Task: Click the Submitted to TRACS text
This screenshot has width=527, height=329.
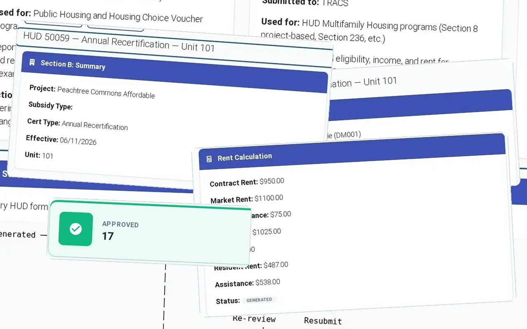Action: (x=305, y=2)
